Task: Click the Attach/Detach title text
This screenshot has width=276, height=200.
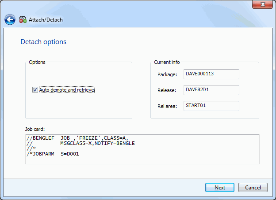Action: (46, 20)
